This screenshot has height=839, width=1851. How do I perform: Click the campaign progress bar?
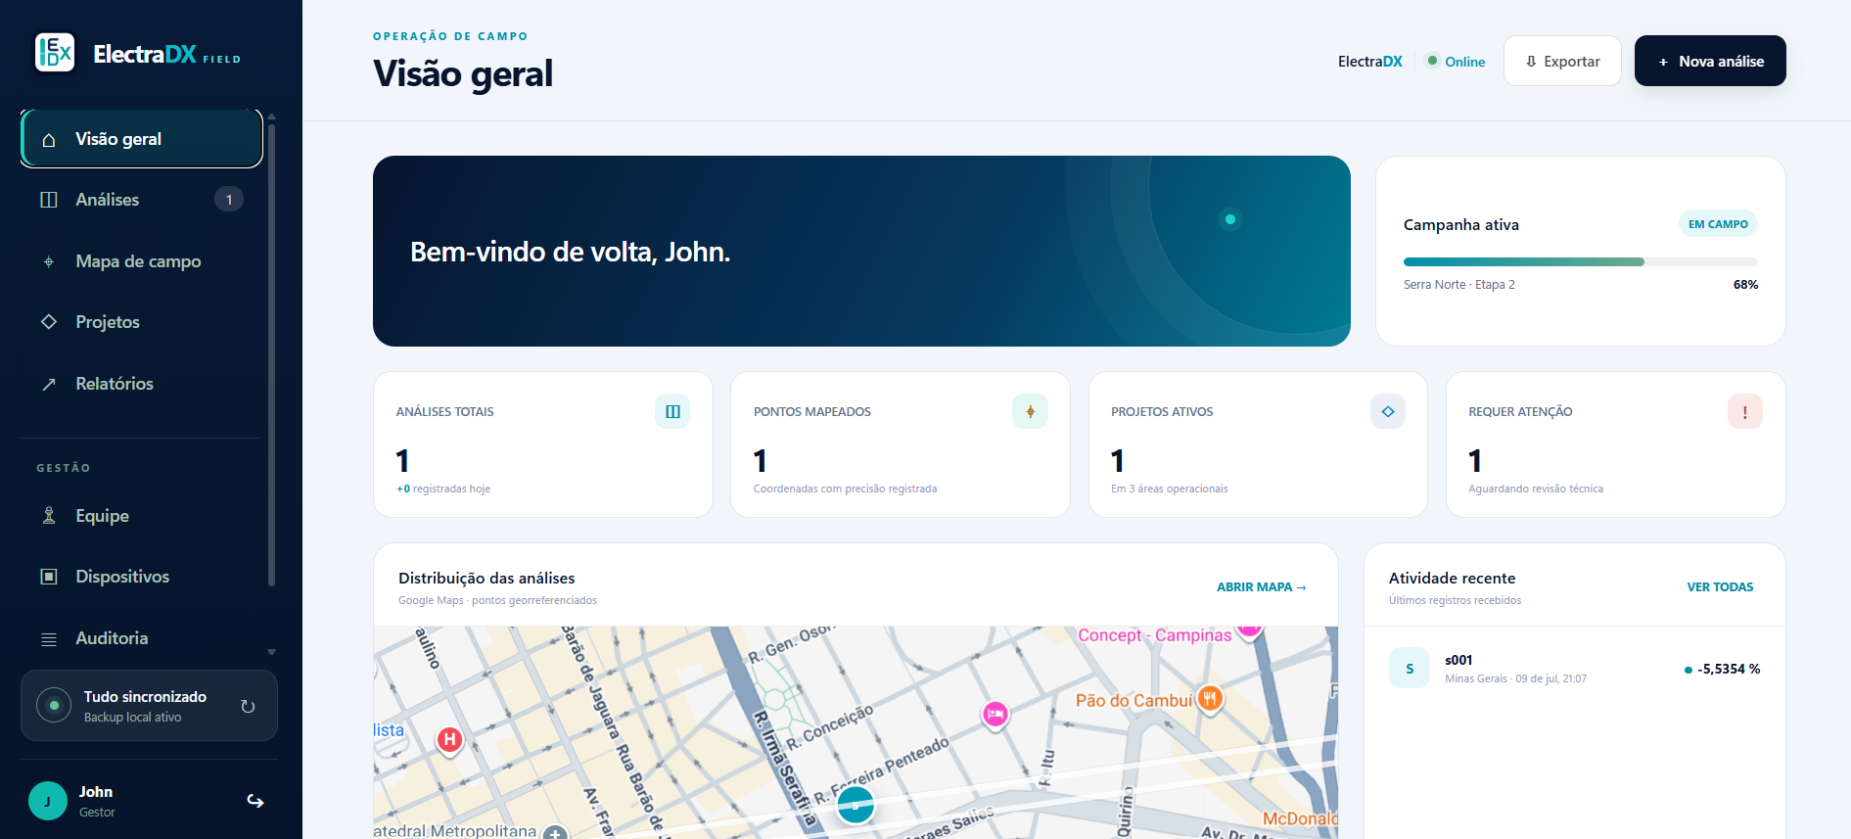[1581, 261]
